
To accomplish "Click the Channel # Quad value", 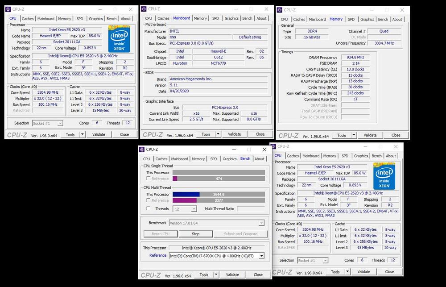I will (x=384, y=31).
